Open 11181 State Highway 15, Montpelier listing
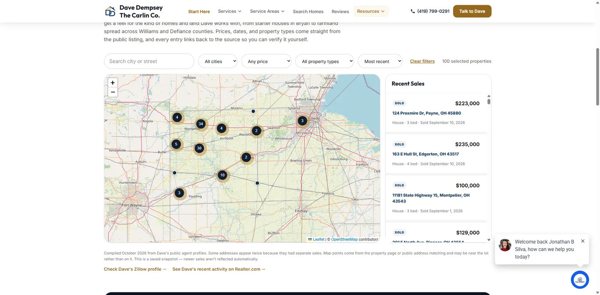 coord(431,198)
